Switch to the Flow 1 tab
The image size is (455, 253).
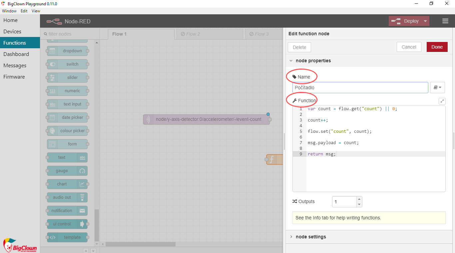tap(141, 34)
